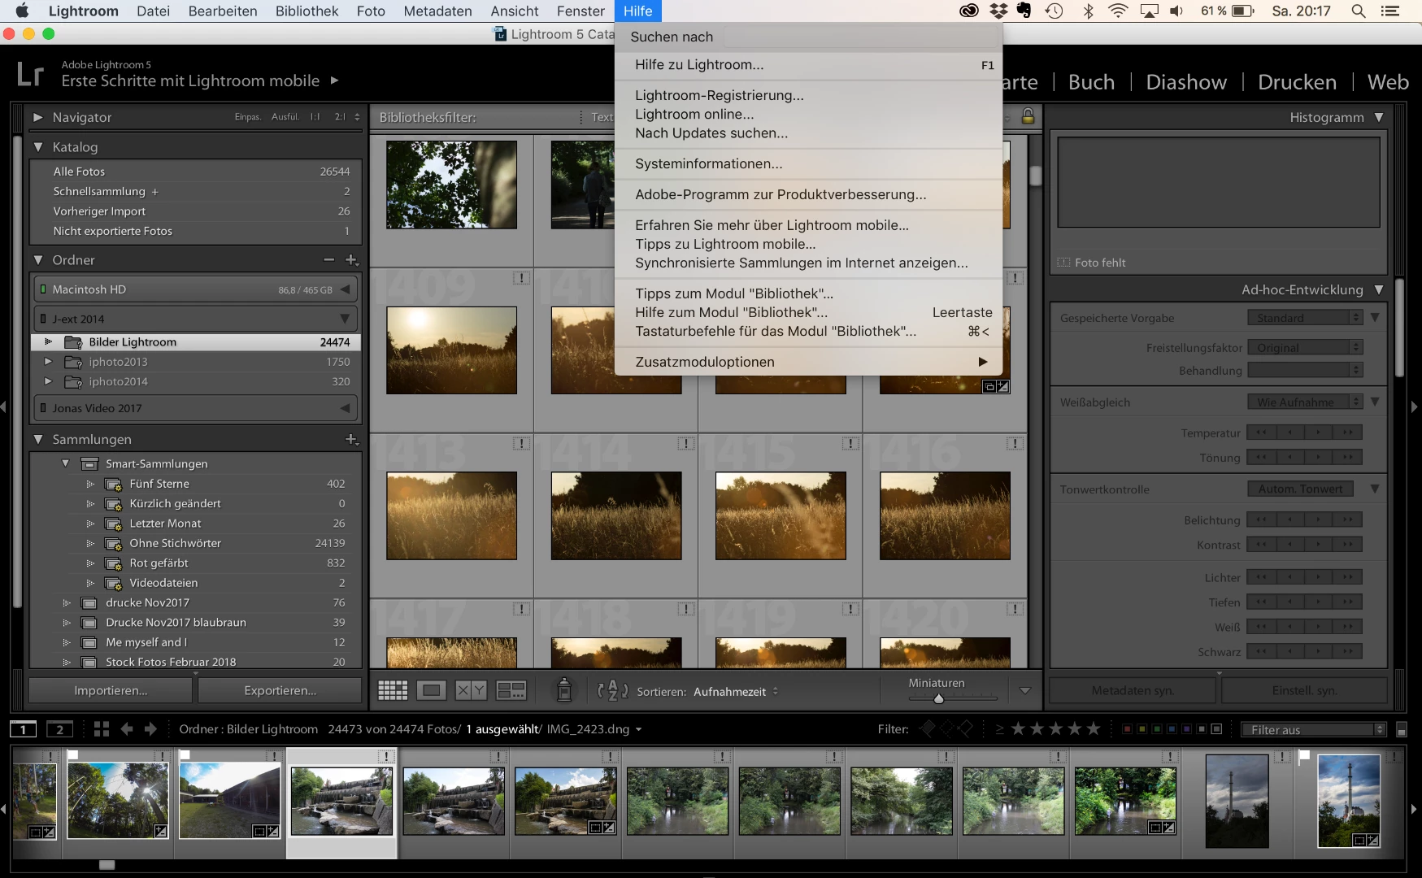
Task: Open the Sortieren Aufnahmezeit dropdown
Action: tap(736, 692)
